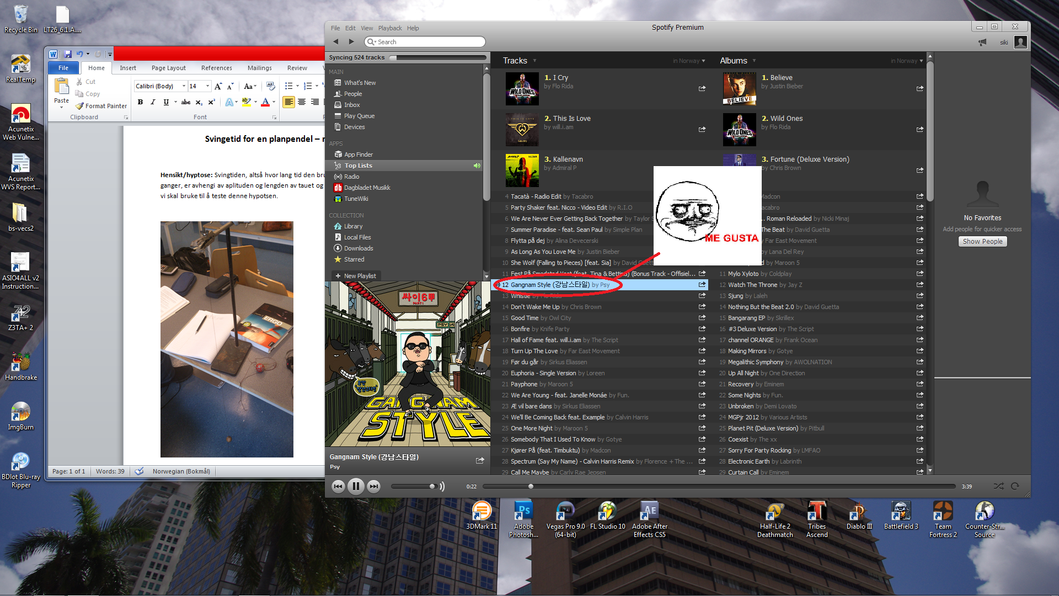Click Spotify forward navigation arrow
The image size is (1059, 596).
[x=351, y=41]
